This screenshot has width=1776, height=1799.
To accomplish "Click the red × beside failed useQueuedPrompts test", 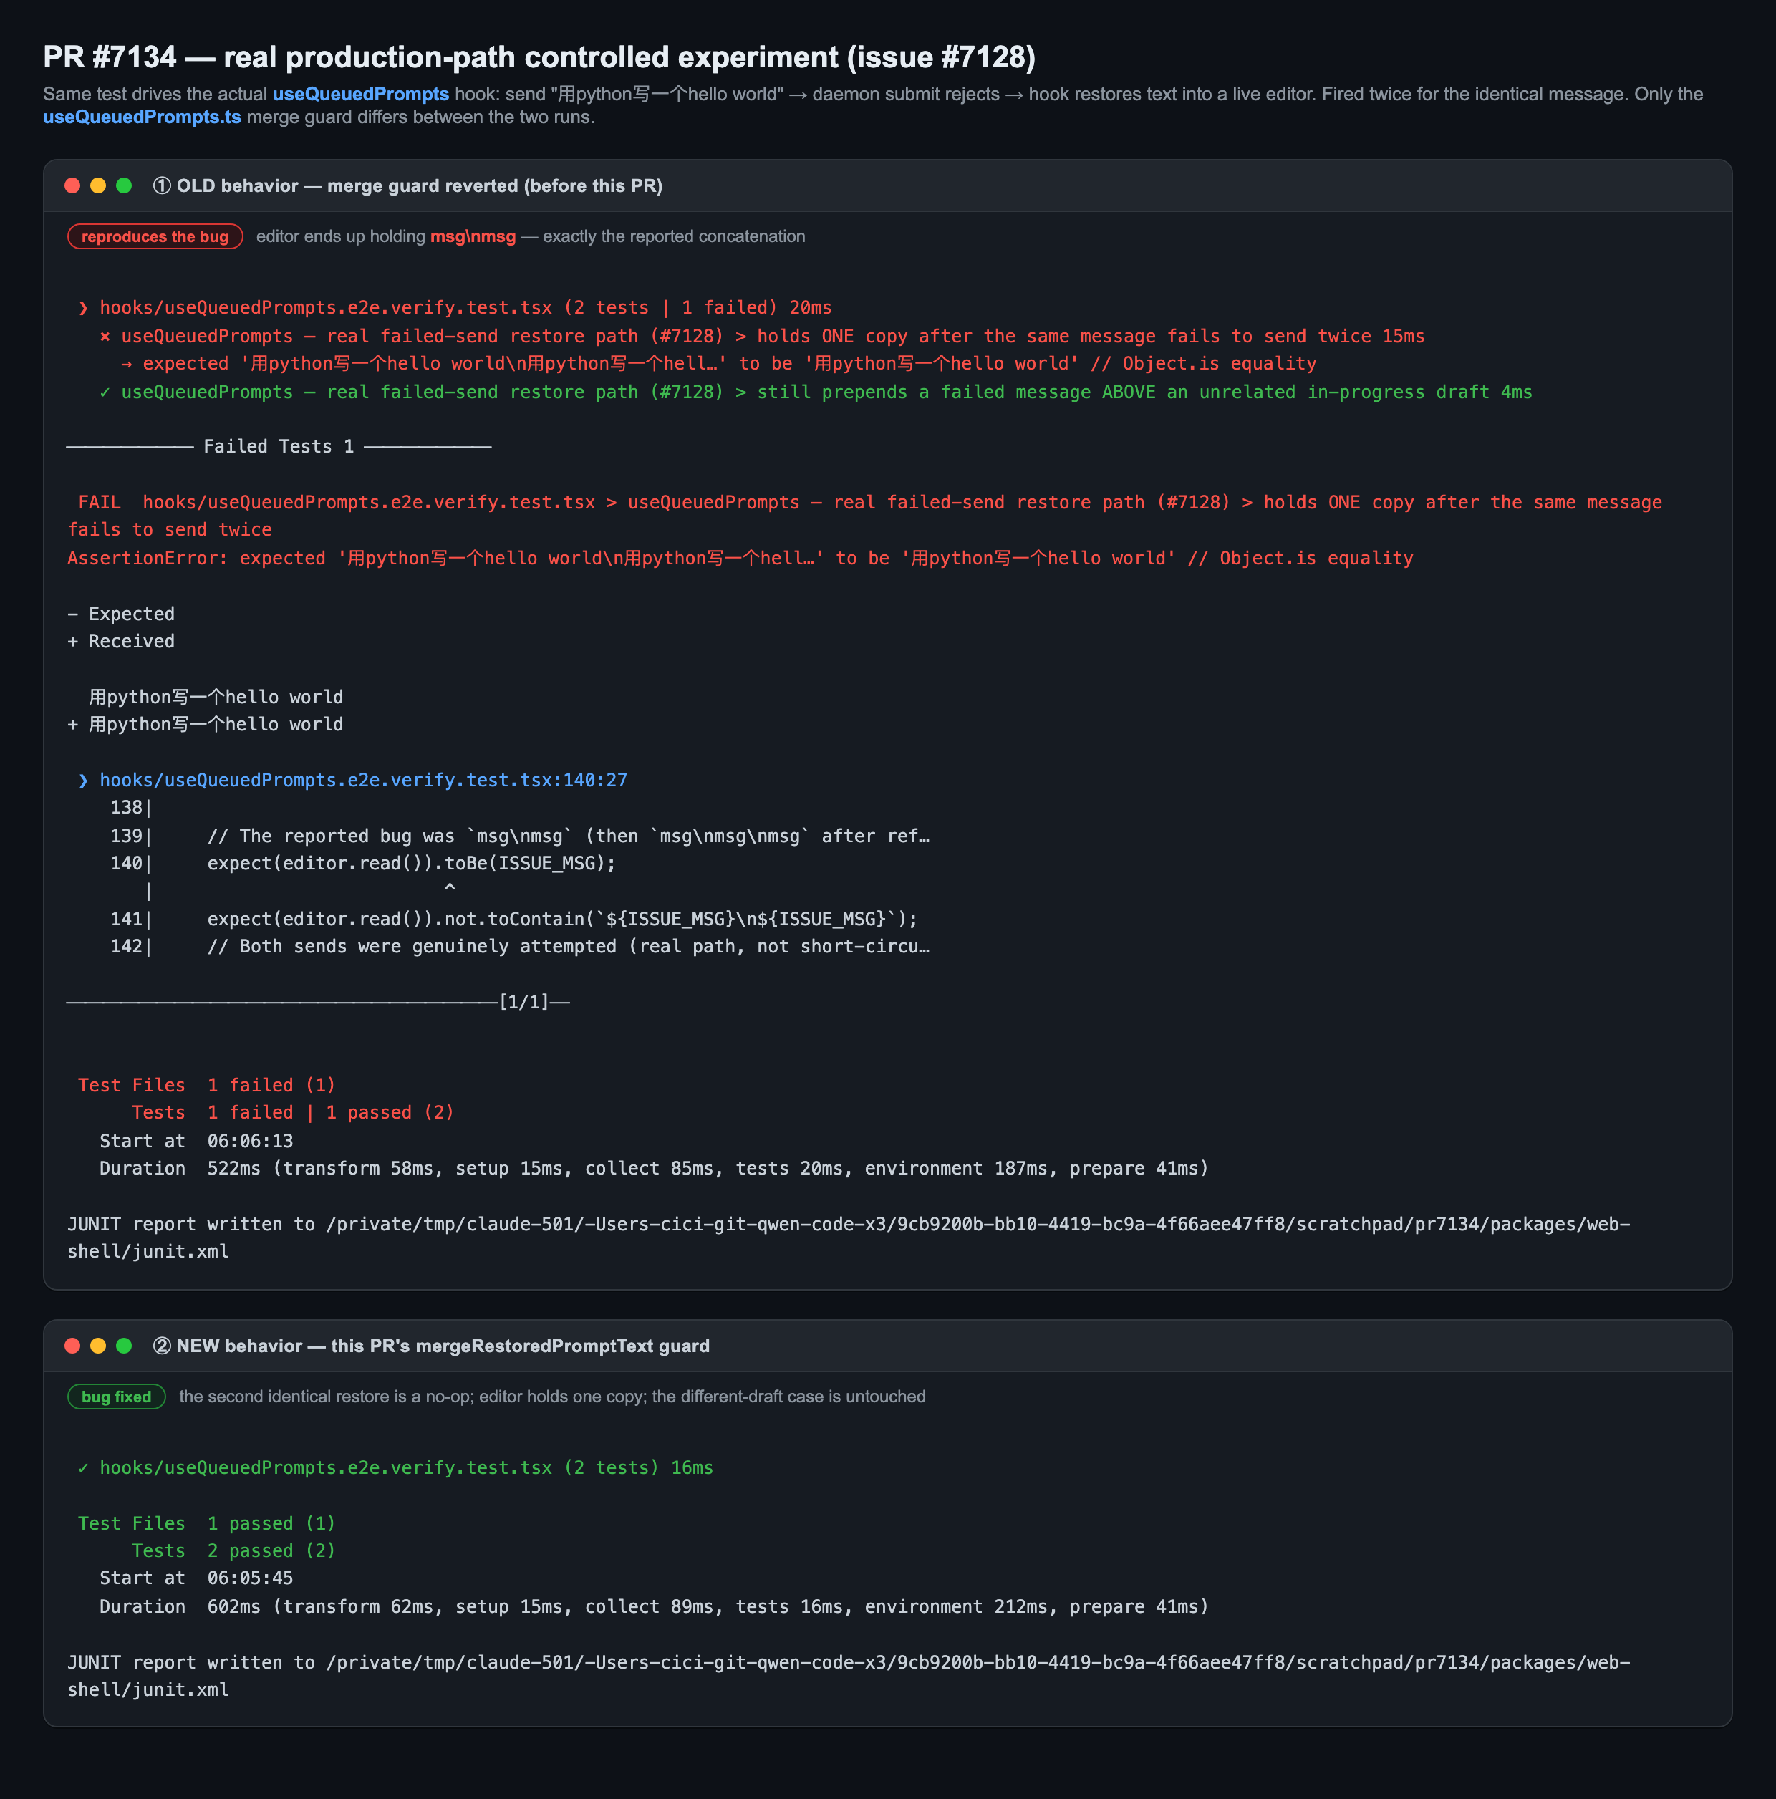I will (105, 336).
